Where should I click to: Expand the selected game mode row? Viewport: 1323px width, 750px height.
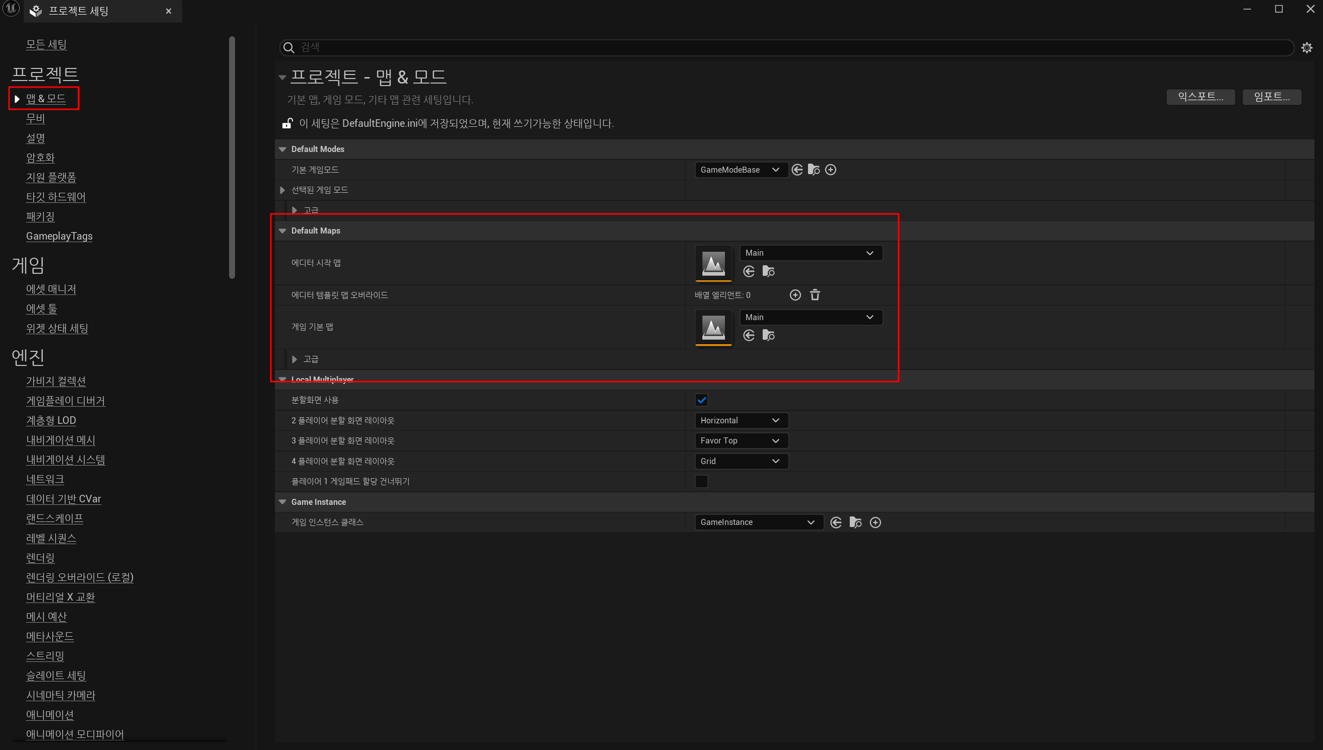pyautogui.click(x=282, y=190)
